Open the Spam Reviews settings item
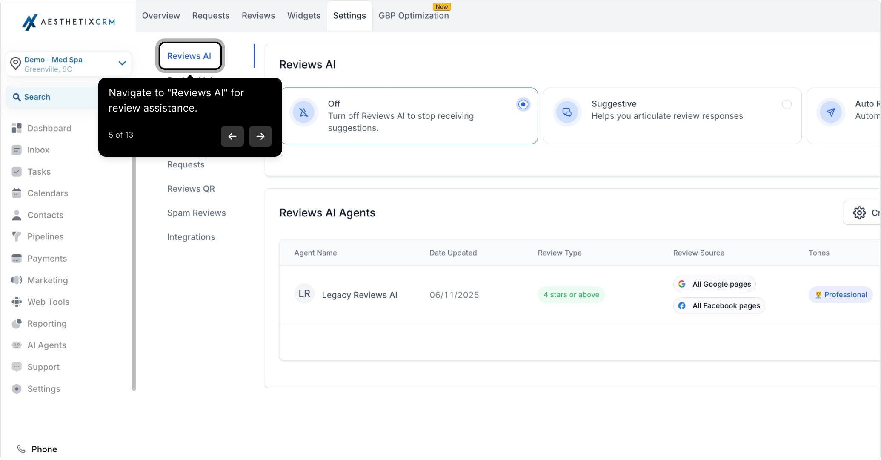881x460 pixels. [197, 213]
